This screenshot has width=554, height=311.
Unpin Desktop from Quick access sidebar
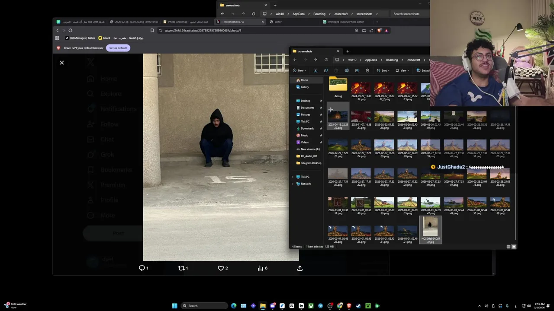click(321, 101)
